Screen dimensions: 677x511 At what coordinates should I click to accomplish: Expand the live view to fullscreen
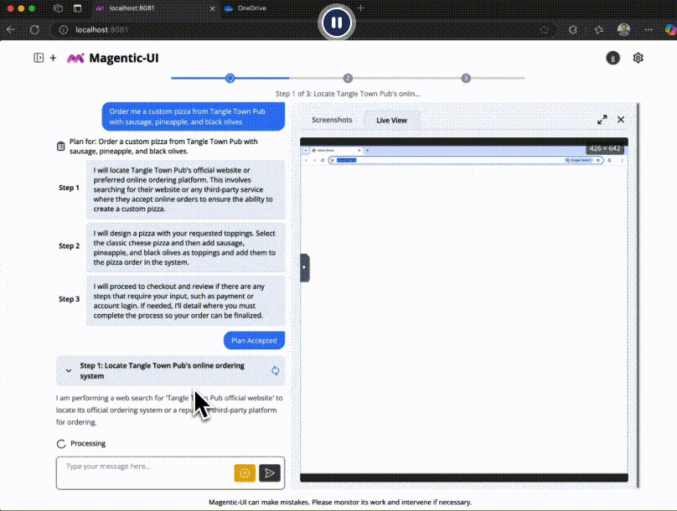tap(602, 120)
